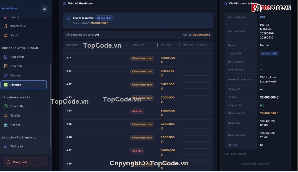Screen dimensions: 298x172
Task: Click the Còn lại 20.000.000 đ amount
Action: pyautogui.click(x=201, y=35)
